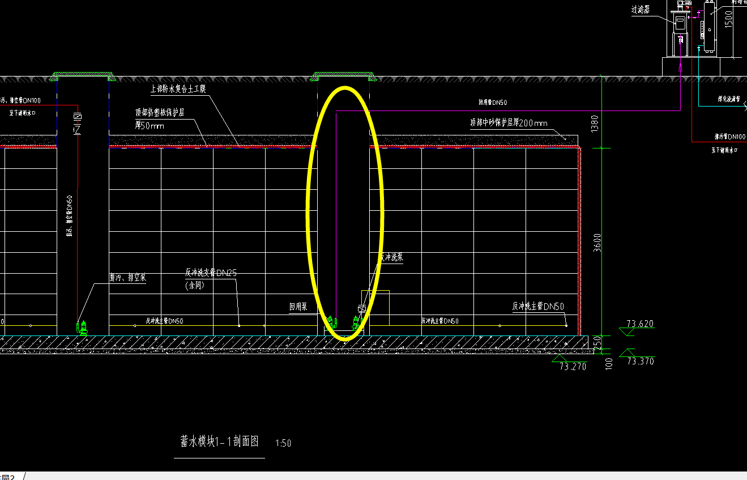The image size is (747, 480).
Task: Select the upper valve symbol on the drain riser
Action: click(x=78, y=117)
